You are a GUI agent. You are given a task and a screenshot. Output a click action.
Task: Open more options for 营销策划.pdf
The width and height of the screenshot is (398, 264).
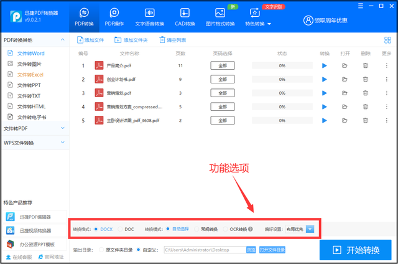point(387,93)
